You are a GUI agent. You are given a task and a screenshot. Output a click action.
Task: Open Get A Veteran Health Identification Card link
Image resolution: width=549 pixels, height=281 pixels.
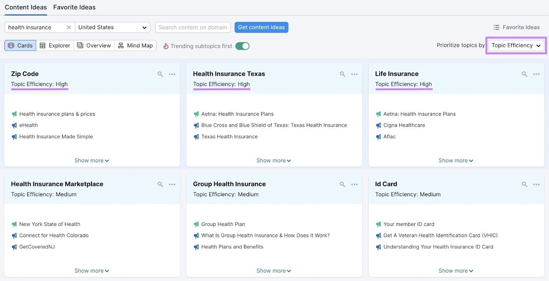pyautogui.click(x=441, y=235)
